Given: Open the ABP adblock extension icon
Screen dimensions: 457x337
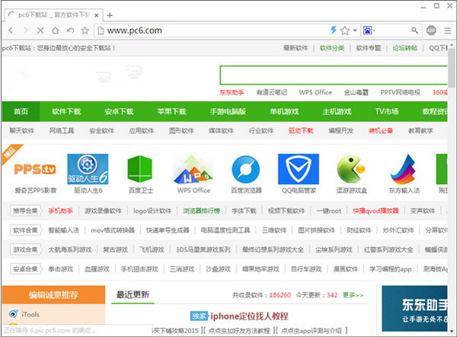Looking at the screenshot, I should (x=431, y=30).
